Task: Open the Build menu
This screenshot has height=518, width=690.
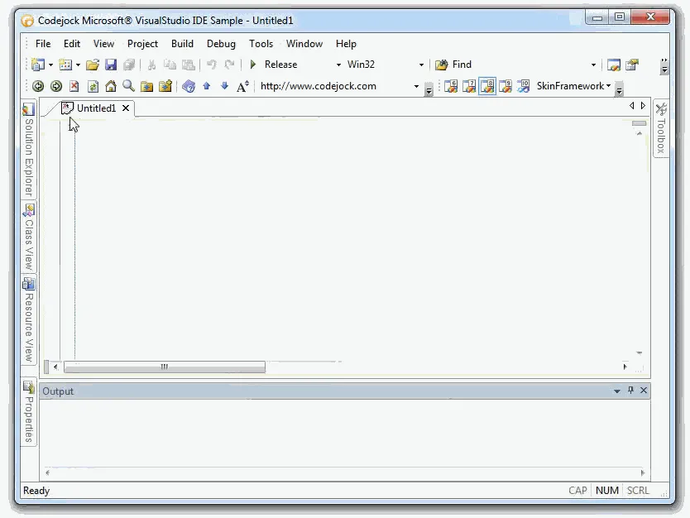Action: click(182, 44)
